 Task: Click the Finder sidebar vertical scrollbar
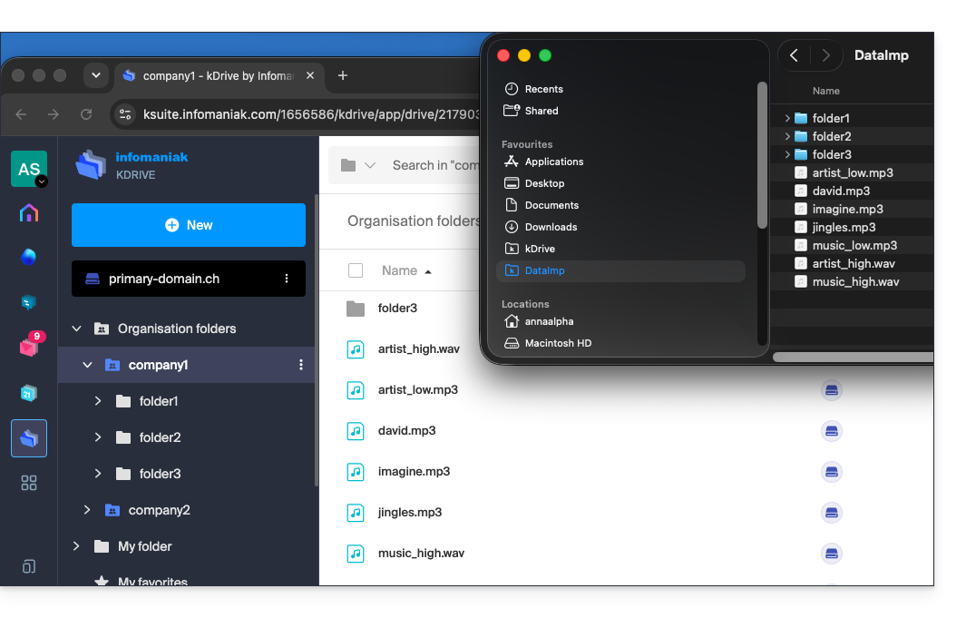[x=762, y=155]
